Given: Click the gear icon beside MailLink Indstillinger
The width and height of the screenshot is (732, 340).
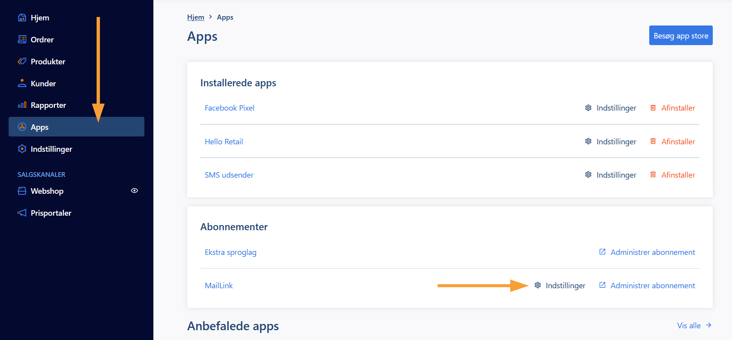Looking at the screenshot, I should (538, 285).
